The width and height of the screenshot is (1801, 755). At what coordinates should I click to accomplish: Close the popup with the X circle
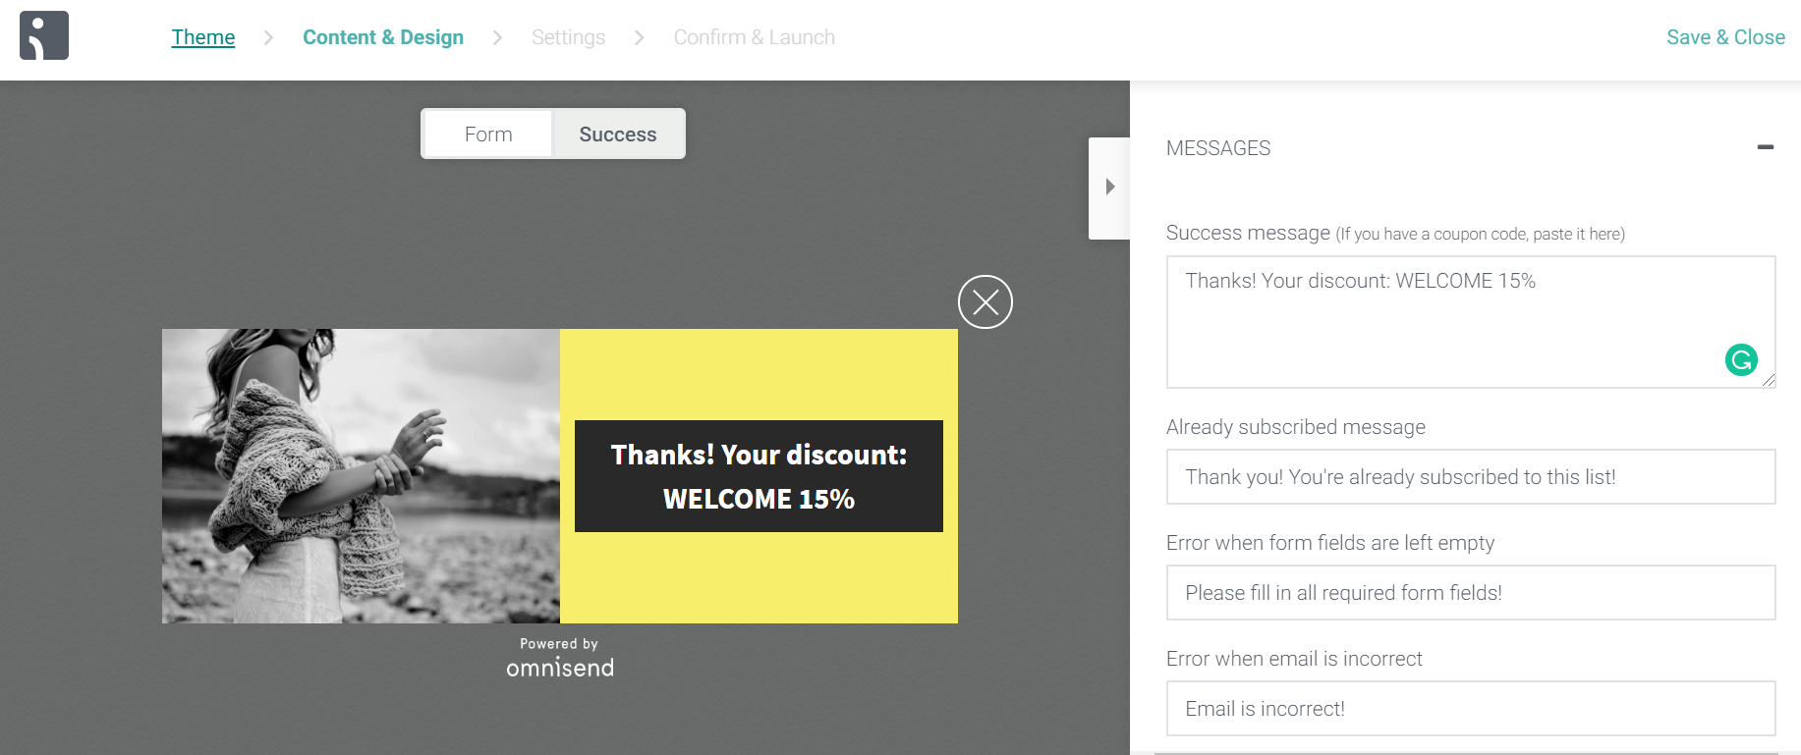pyautogui.click(x=985, y=302)
